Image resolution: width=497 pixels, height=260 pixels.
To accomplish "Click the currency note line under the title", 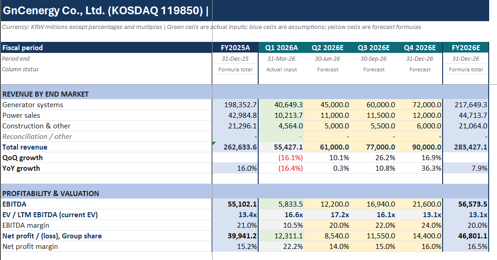I will point(212,27).
